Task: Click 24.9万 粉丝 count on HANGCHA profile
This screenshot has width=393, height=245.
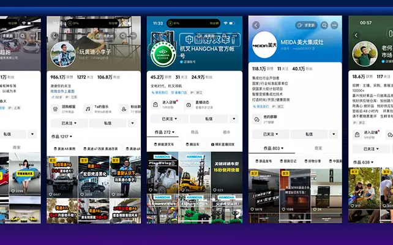Action: [202, 77]
